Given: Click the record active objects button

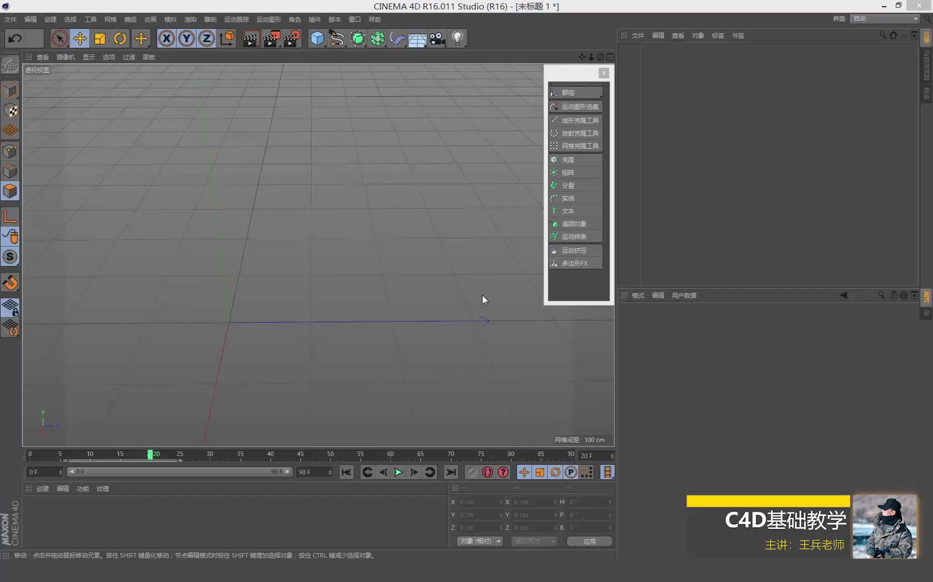Looking at the screenshot, I should point(472,472).
